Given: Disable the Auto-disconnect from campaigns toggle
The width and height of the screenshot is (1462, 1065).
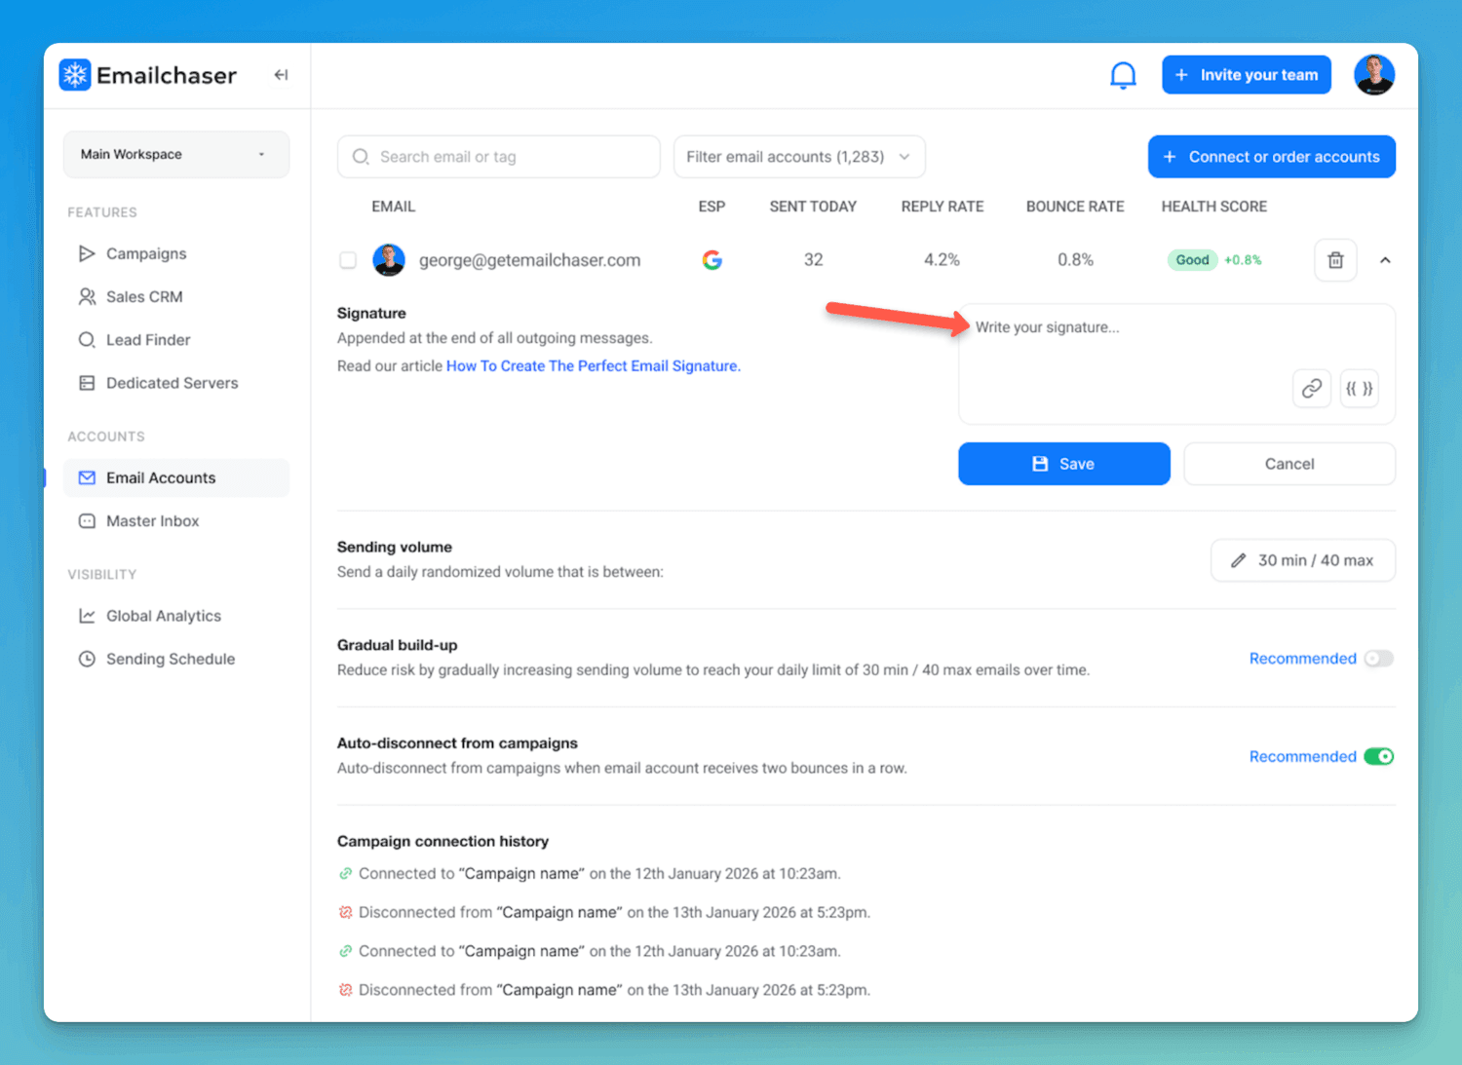Looking at the screenshot, I should [x=1378, y=757].
